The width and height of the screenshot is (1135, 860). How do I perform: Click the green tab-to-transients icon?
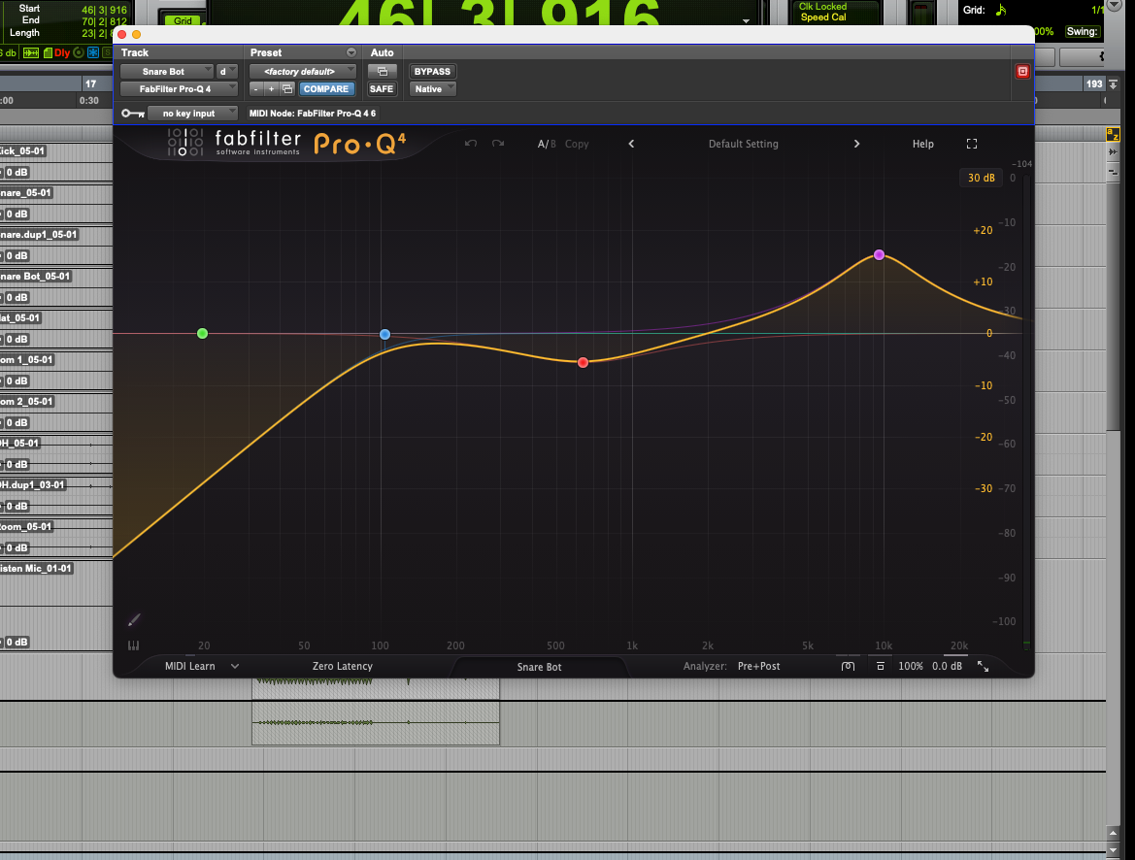tap(31, 52)
